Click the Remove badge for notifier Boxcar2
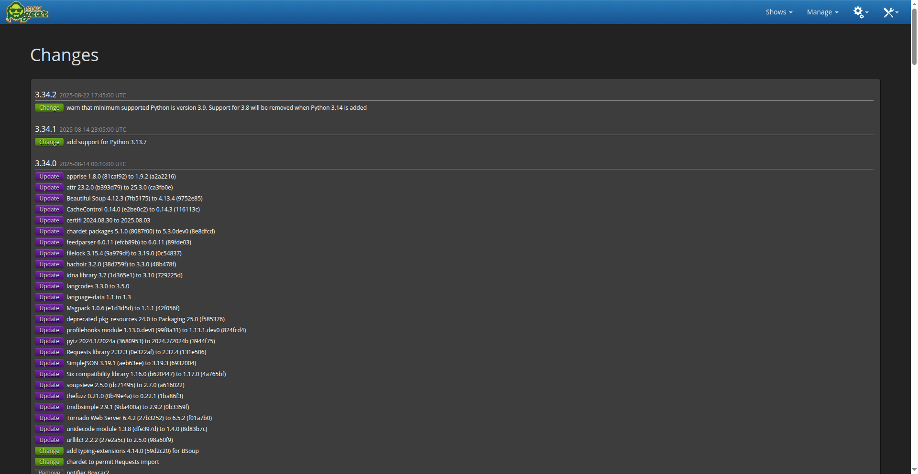This screenshot has height=474, width=918. coord(49,472)
